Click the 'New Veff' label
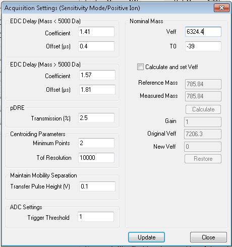 click(x=164, y=147)
